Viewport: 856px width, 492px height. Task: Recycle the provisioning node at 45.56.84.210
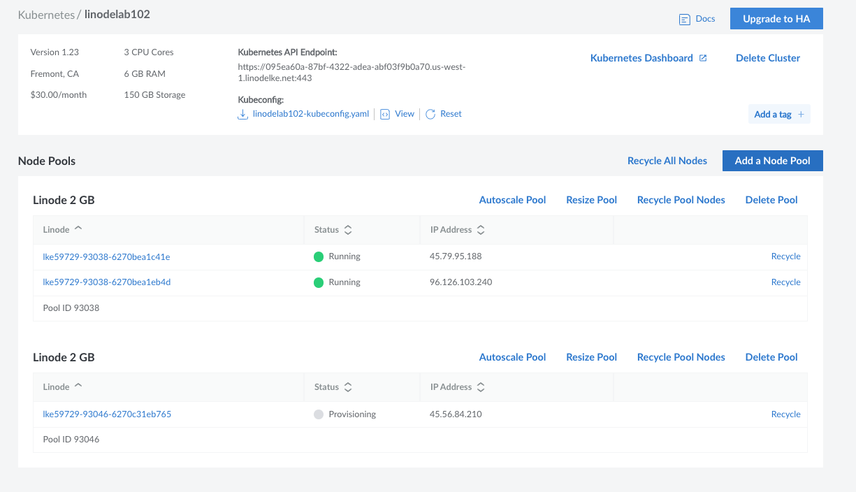[x=785, y=414]
